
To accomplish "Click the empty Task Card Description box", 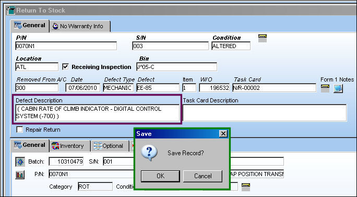I will [265, 113].
